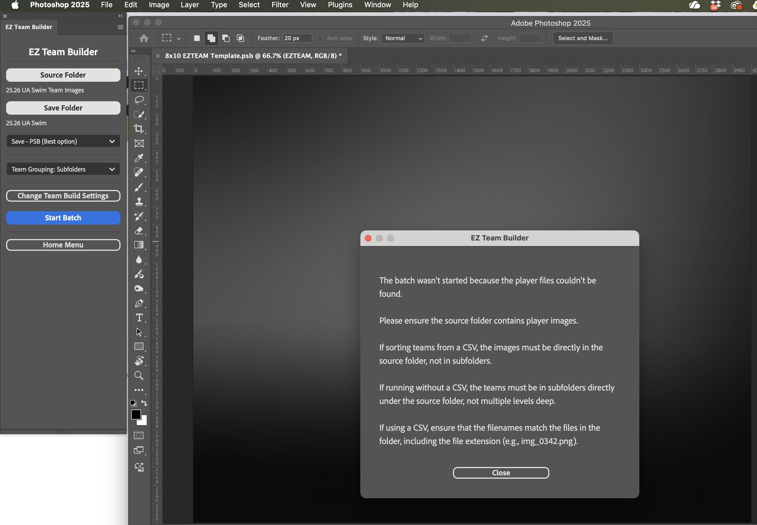Click the foreground color swatch
Screen dimensions: 757x525
[136, 415]
